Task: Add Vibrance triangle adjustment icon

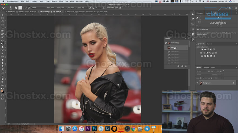Action: pos(214,49)
